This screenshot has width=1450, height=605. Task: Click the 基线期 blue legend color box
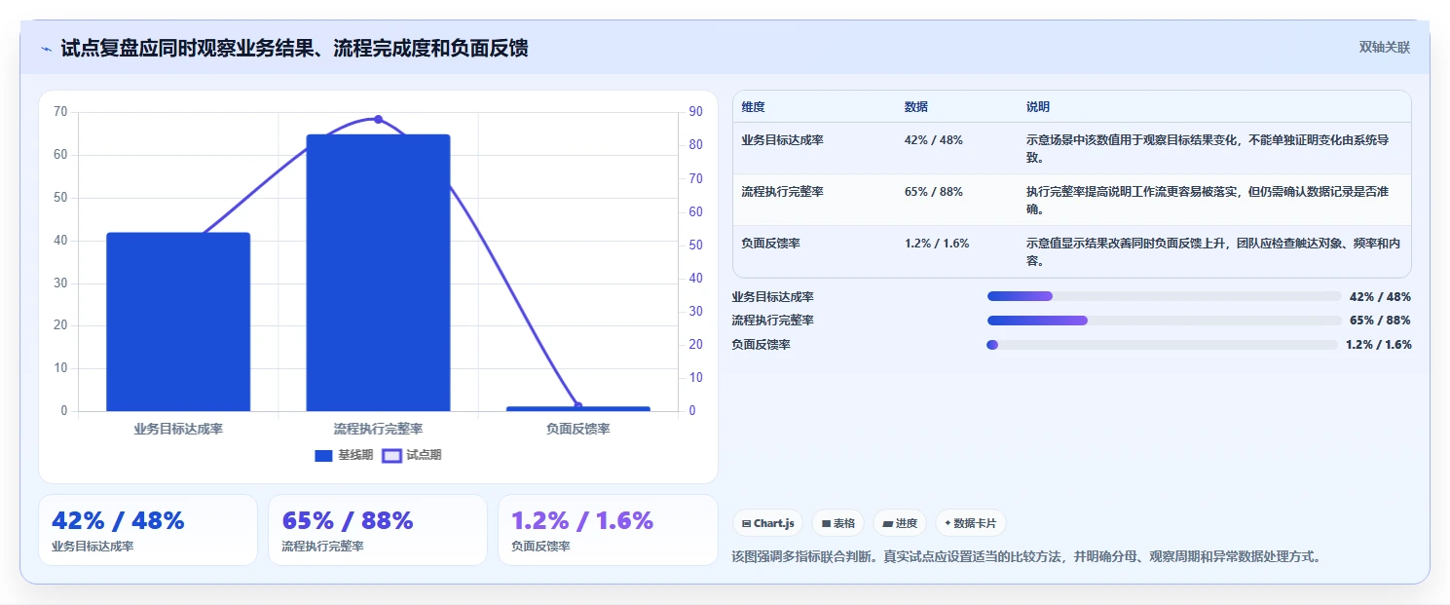[323, 455]
